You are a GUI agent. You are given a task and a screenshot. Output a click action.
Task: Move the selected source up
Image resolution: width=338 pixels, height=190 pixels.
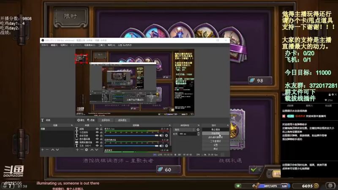[x=92, y=150]
